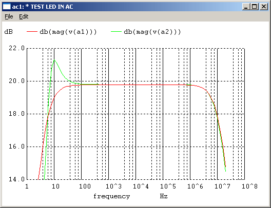Click the green db(mag(v(a2))) legend line

tap(116, 32)
